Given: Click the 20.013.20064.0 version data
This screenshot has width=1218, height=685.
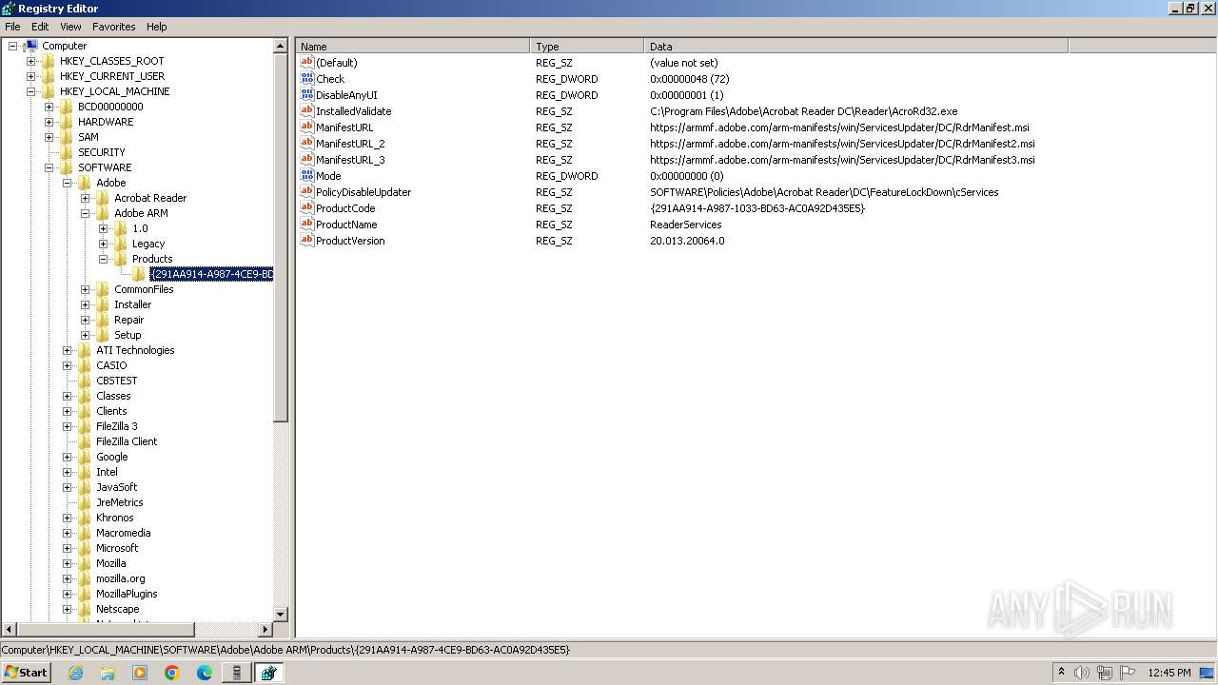Looking at the screenshot, I should click(687, 241).
